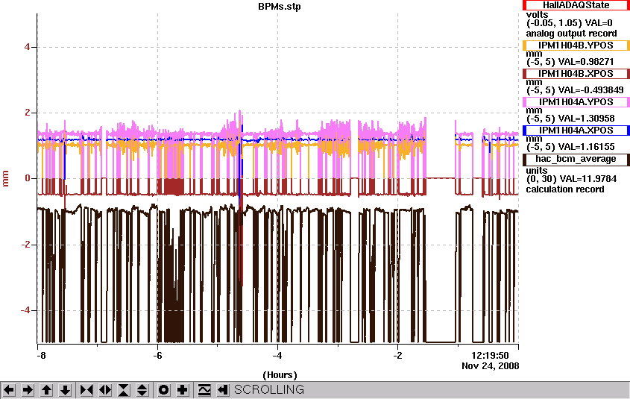Click the return-to-scrolling arrow icon

pos(223,390)
